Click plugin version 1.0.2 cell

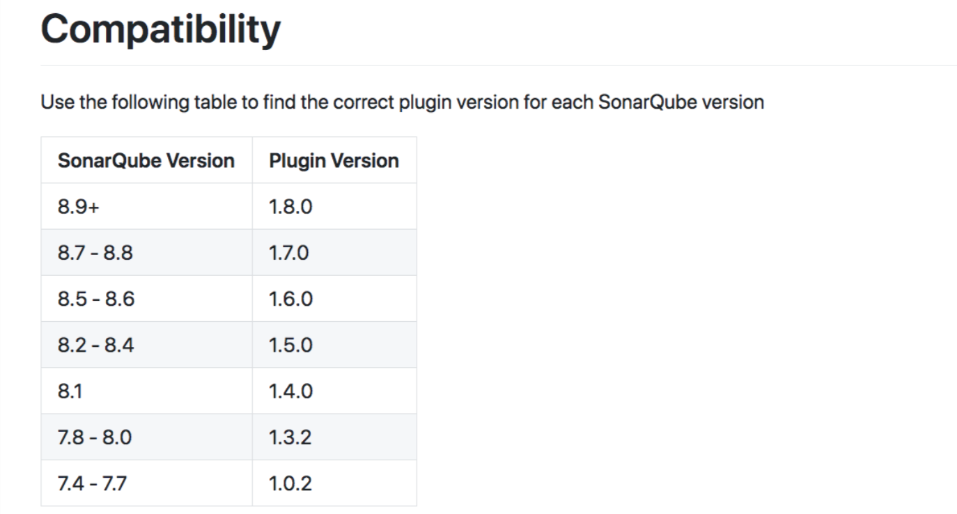(x=334, y=483)
